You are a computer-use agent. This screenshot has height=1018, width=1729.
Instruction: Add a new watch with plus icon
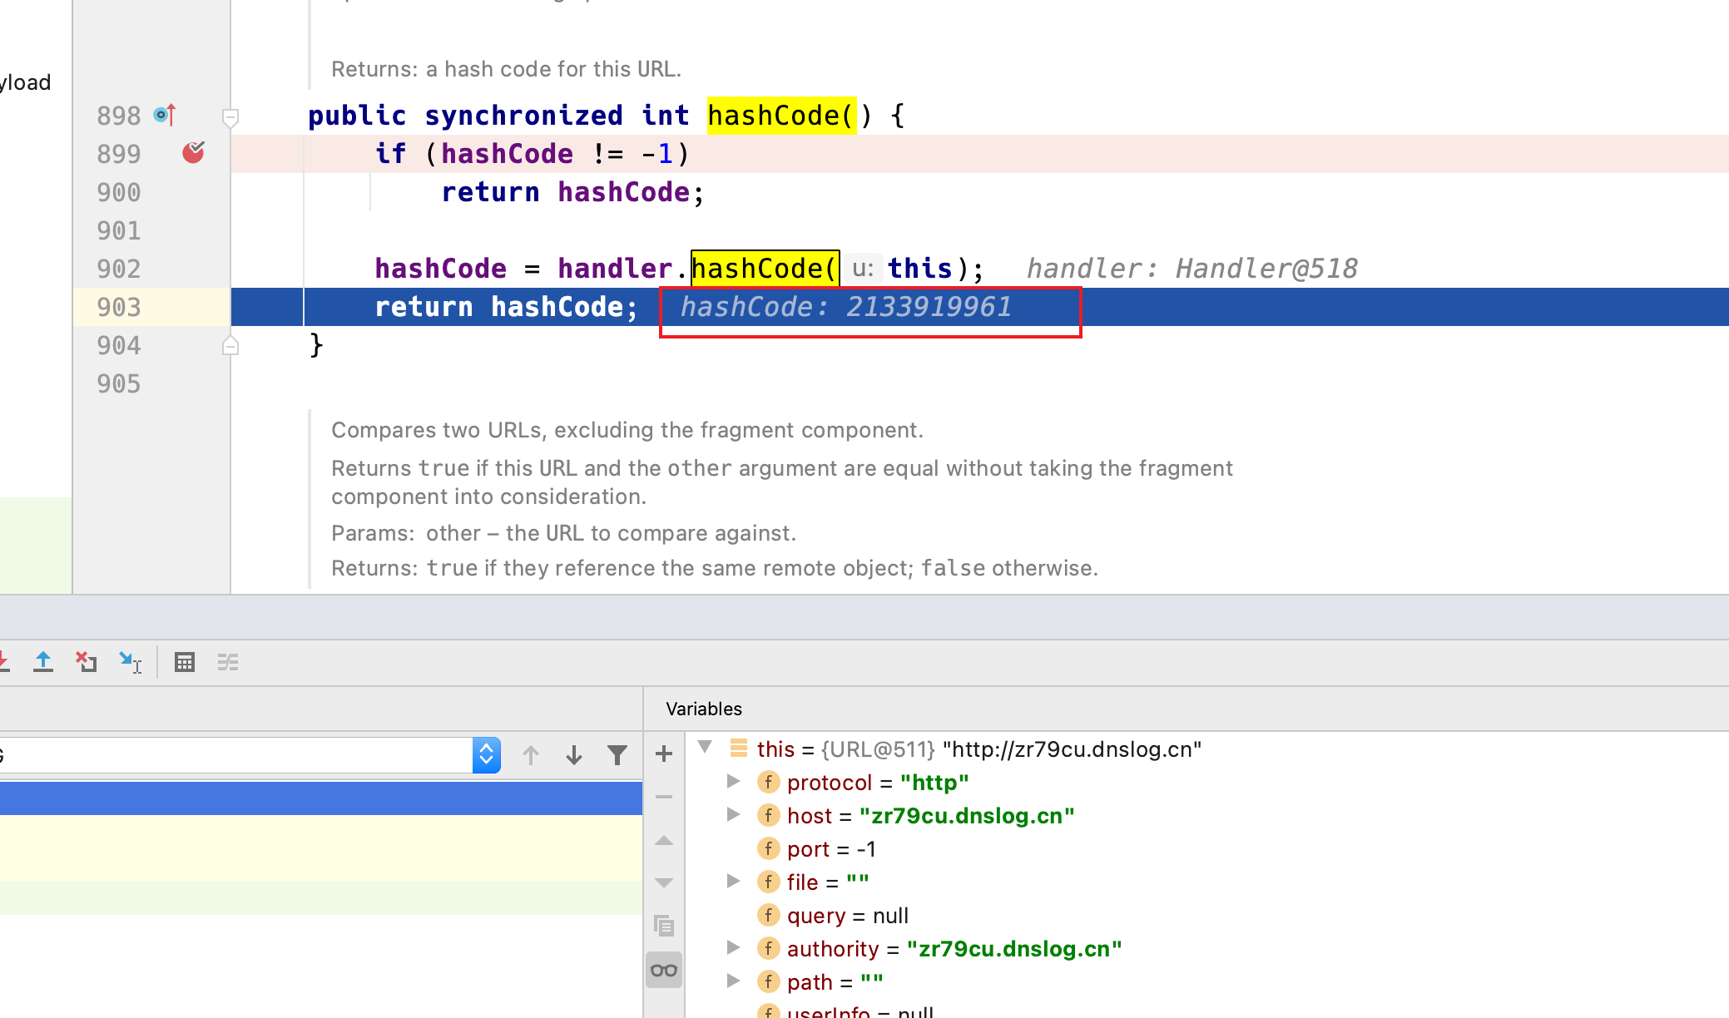tap(664, 754)
